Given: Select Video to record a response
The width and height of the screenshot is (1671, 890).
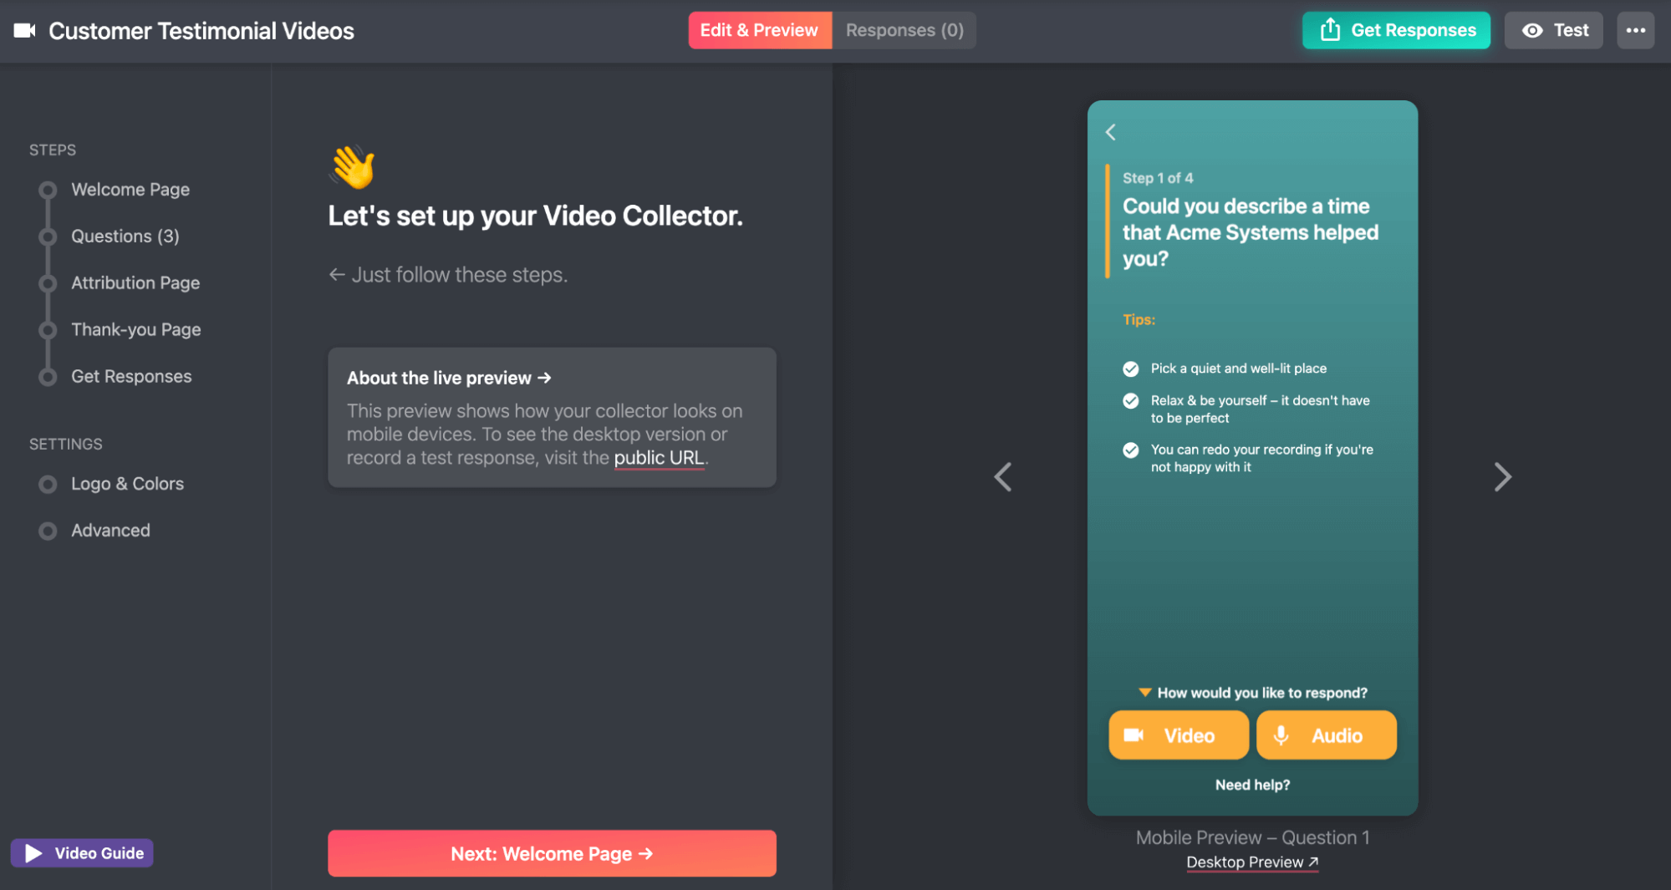Looking at the screenshot, I should (x=1178, y=735).
